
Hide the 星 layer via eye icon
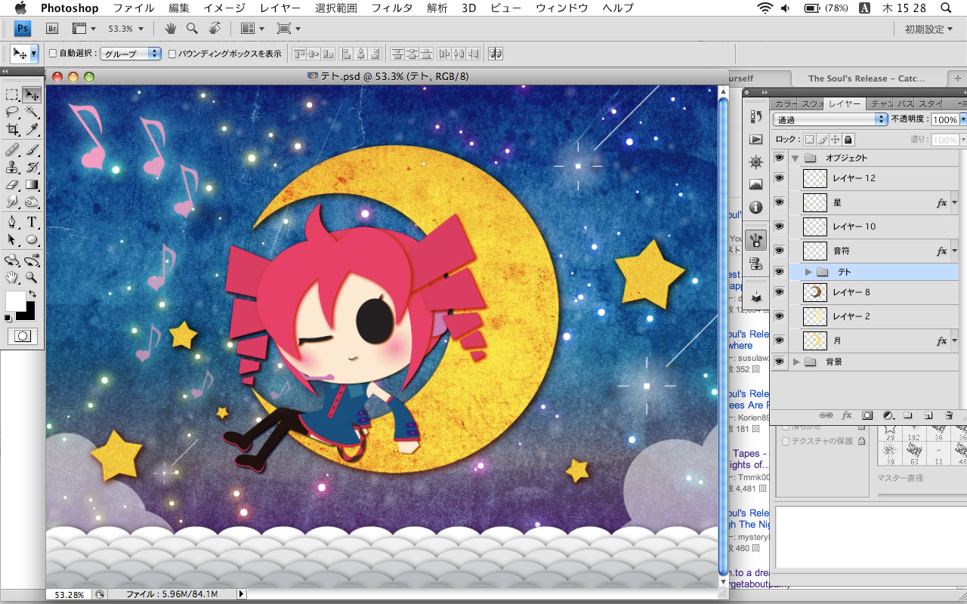779,202
